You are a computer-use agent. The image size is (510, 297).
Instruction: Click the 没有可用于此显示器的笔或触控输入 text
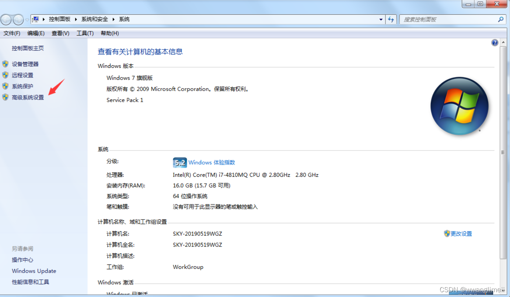point(215,207)
